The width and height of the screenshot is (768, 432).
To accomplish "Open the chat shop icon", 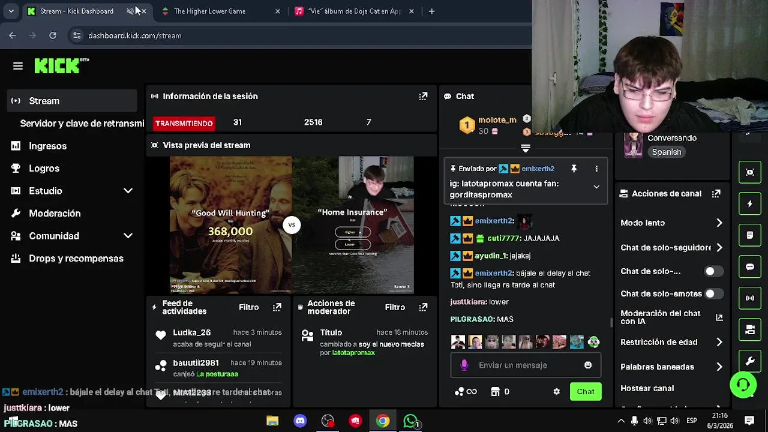I will click(495, 392).
